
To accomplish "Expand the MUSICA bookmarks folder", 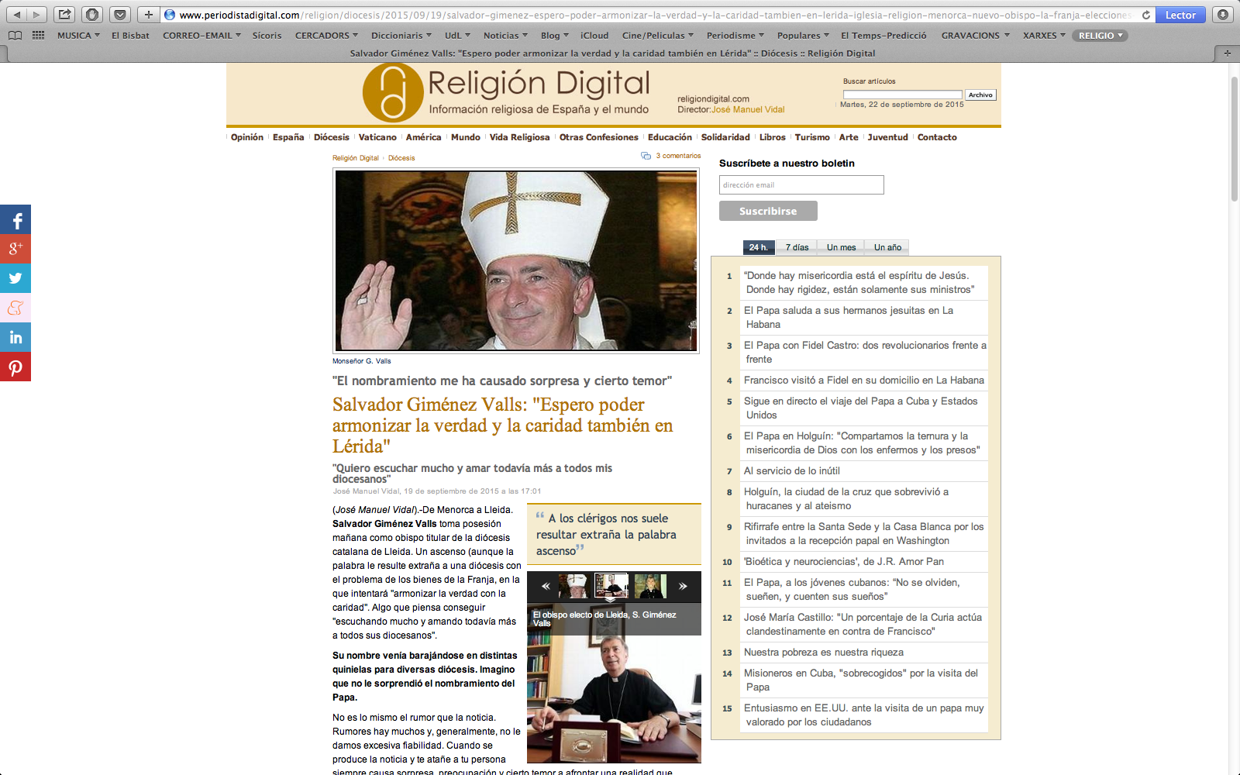I will 78,36.
